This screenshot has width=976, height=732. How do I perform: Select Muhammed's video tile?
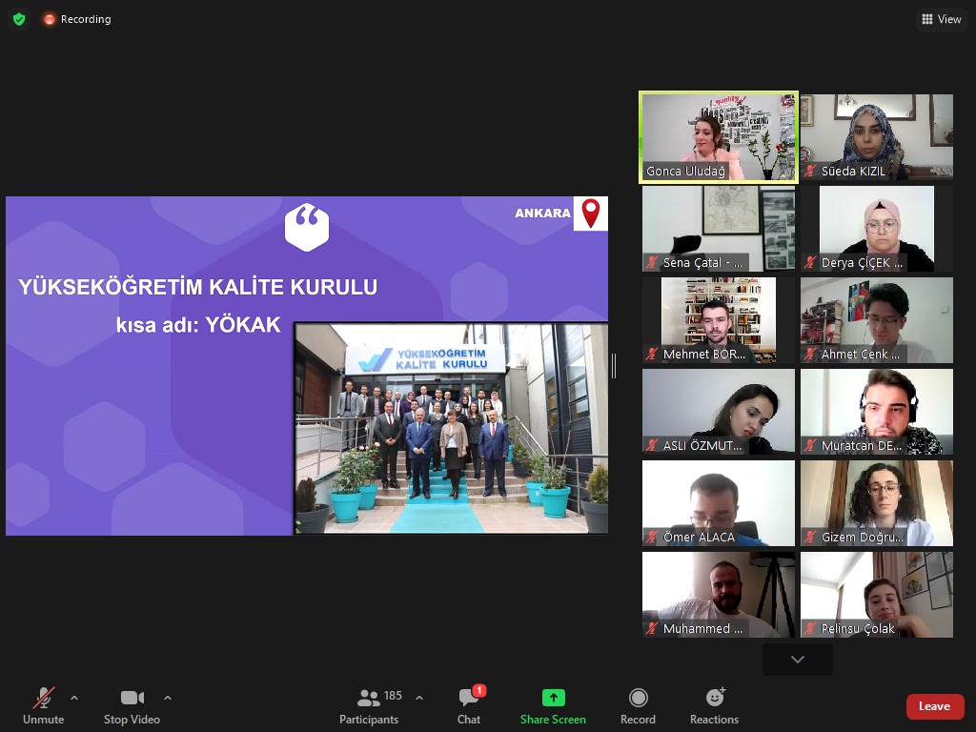[719, 595]
